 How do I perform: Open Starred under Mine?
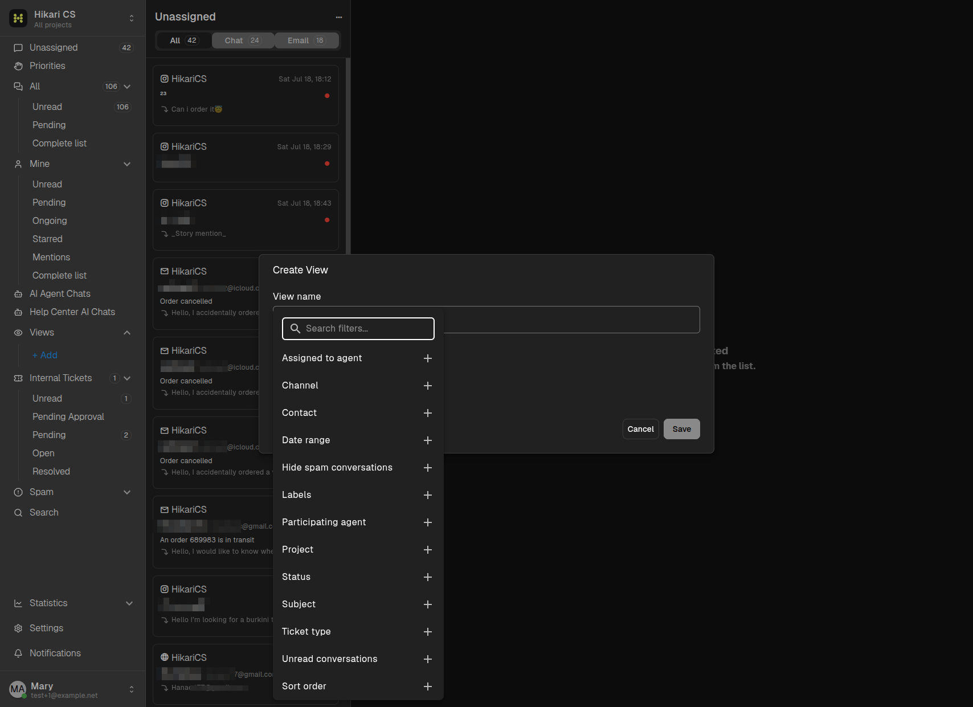[x=47, y=239]
